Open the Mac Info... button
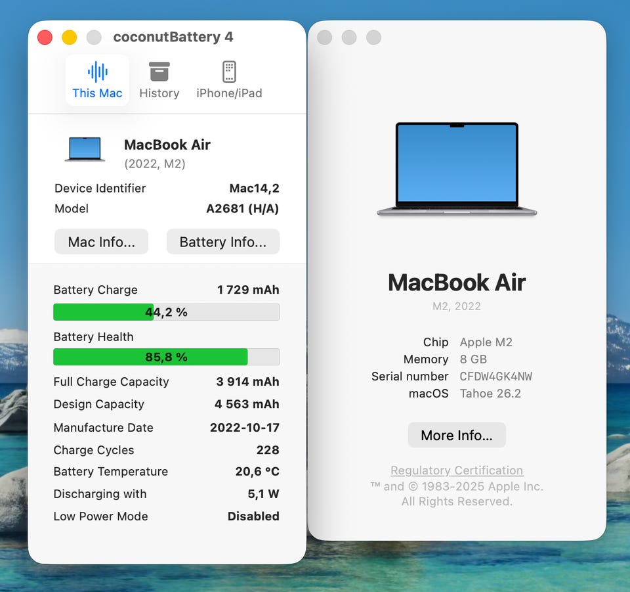Viewport: 630px width, 592px height. coord(101,242)
